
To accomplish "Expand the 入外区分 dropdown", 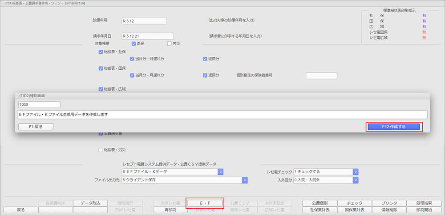I will point(356,180).
